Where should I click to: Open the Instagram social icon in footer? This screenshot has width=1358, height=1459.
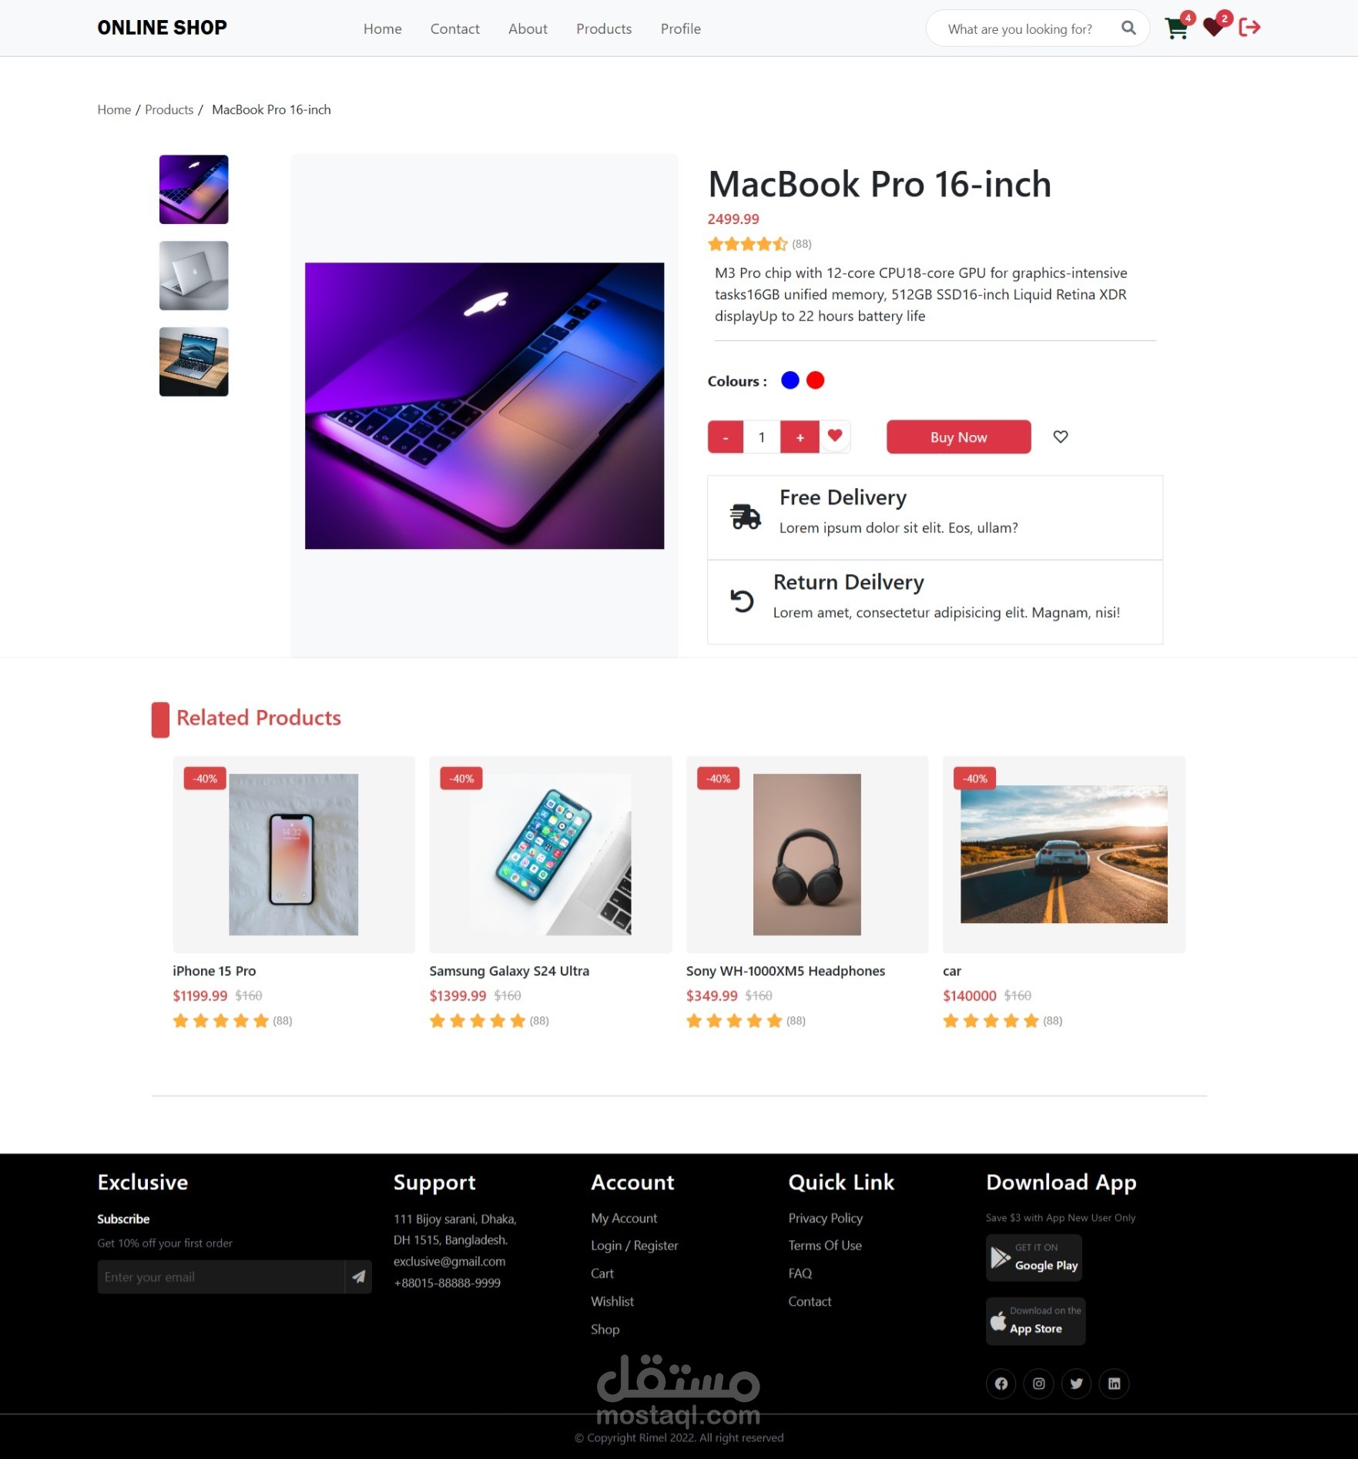coord(1038,1384)
